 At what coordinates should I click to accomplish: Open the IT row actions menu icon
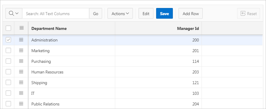[x=21, y=93]
